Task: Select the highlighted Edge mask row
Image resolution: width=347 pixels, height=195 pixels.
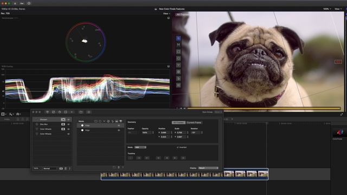Action: [x=100, y=125]
